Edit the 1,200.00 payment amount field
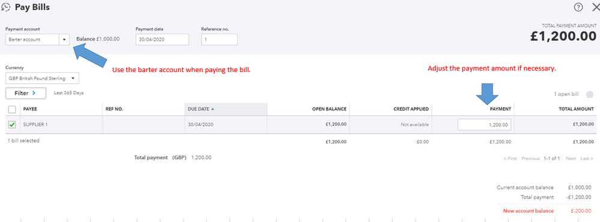 (x=484, y=125)
